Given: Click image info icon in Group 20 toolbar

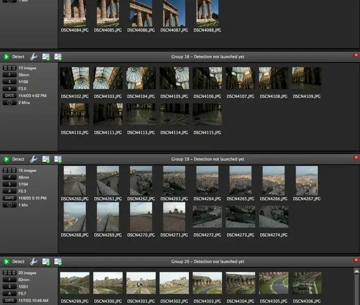Looking at the screenshot, I should pyautogui.click(x=46, y=262).
